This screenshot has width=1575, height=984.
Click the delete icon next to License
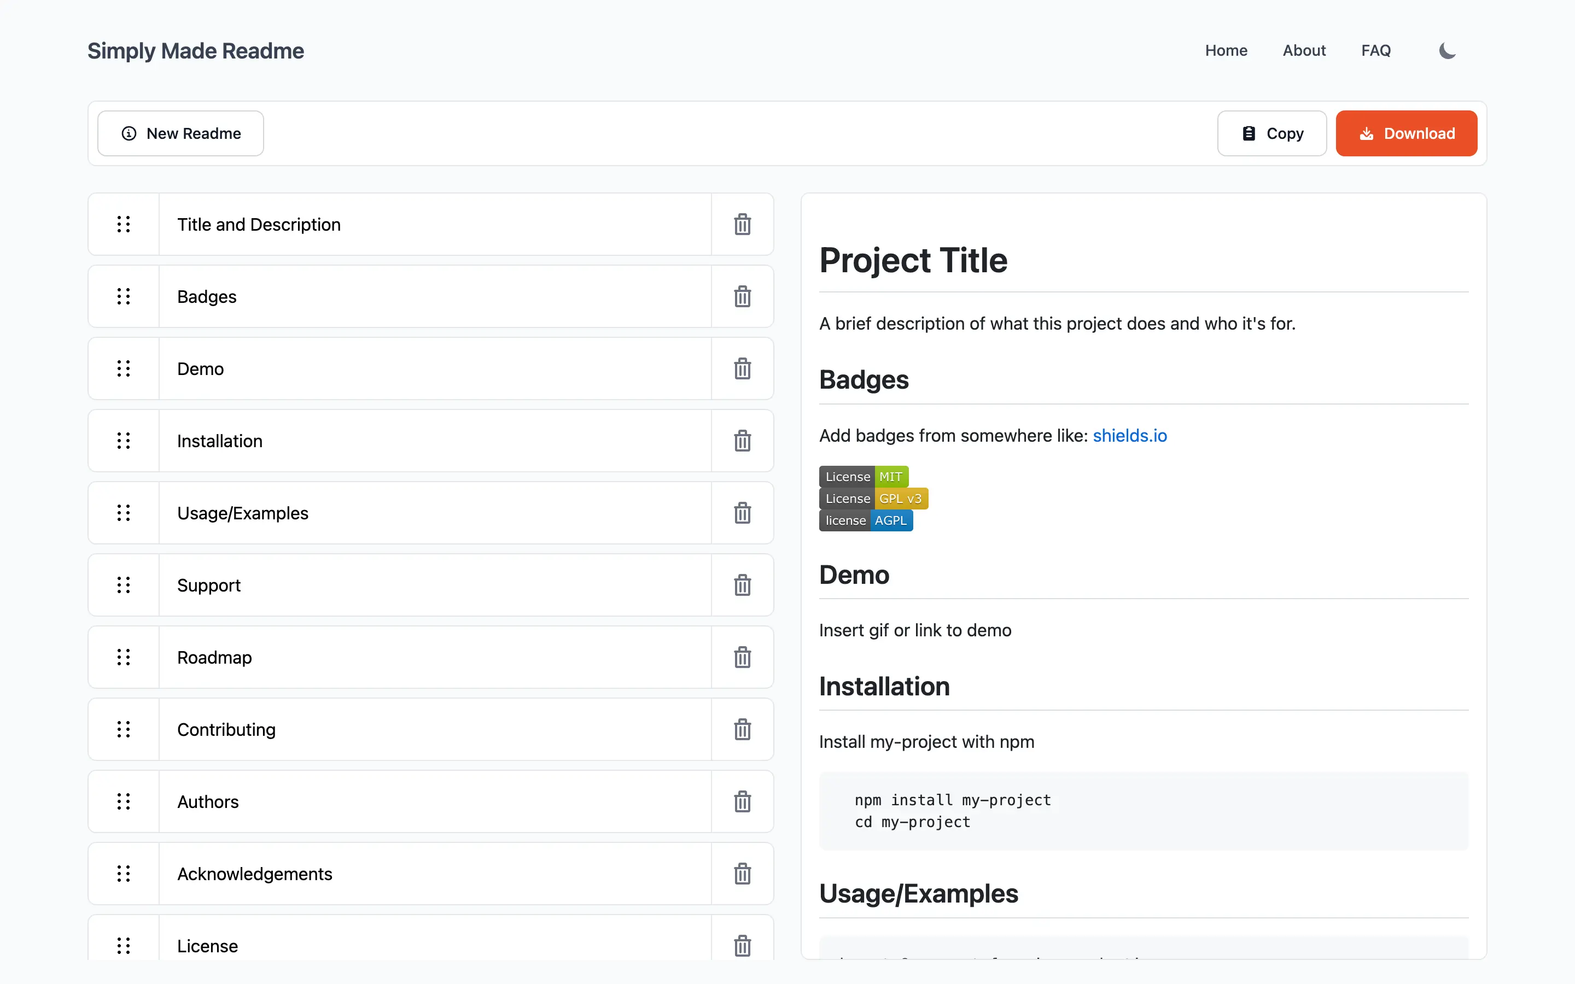(743, 945)
